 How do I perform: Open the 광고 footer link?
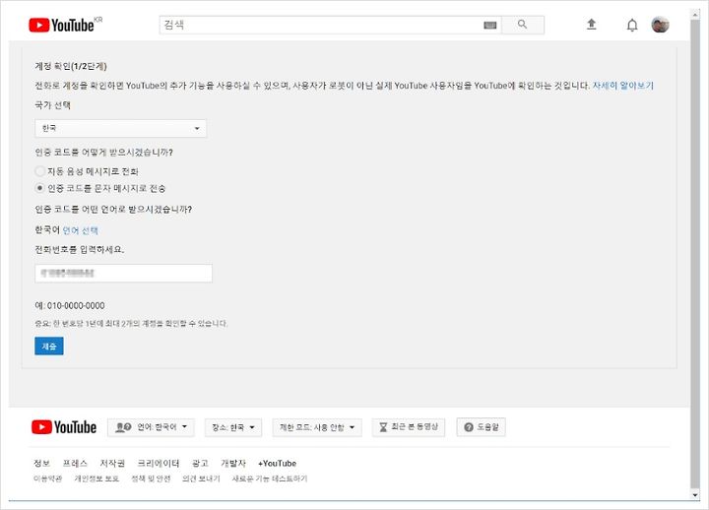[200, 463]
